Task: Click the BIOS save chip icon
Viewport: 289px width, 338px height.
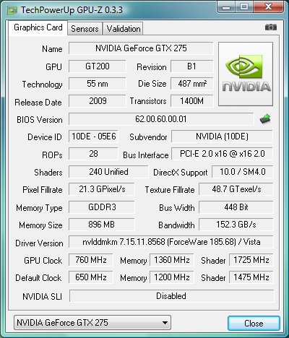Action: tap(265, 119)
